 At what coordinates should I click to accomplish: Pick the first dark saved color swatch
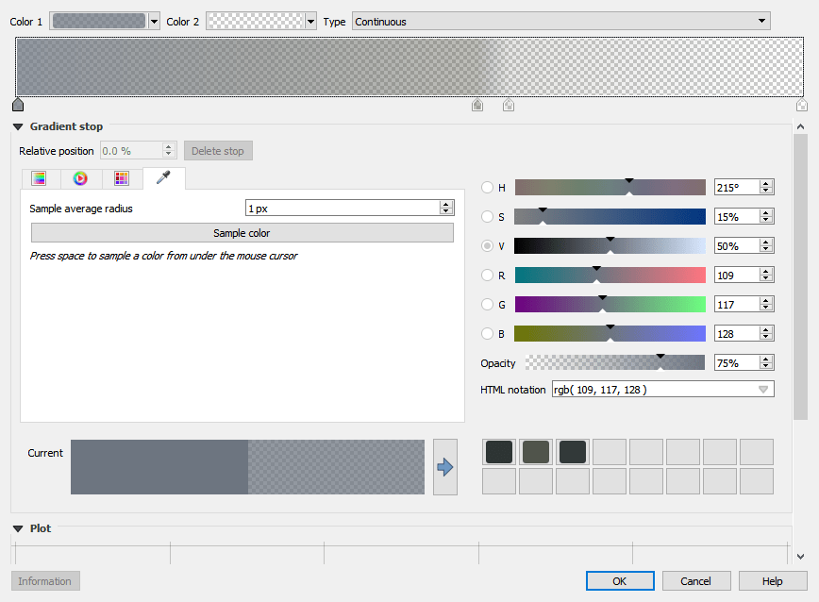[x=498, y=452]
